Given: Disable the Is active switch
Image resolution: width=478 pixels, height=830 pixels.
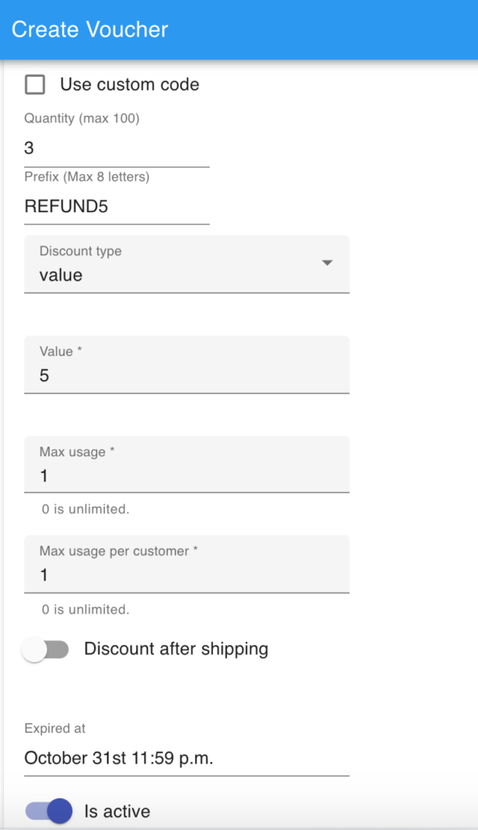Looking at the screenshot, I should [46, 811].
